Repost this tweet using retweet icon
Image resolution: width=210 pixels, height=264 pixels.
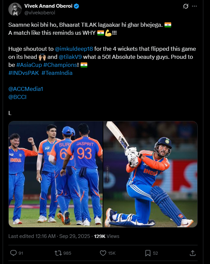pos(58,253)
